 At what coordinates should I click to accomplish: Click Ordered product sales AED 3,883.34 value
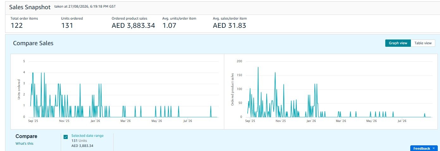[x=133, y=26]
